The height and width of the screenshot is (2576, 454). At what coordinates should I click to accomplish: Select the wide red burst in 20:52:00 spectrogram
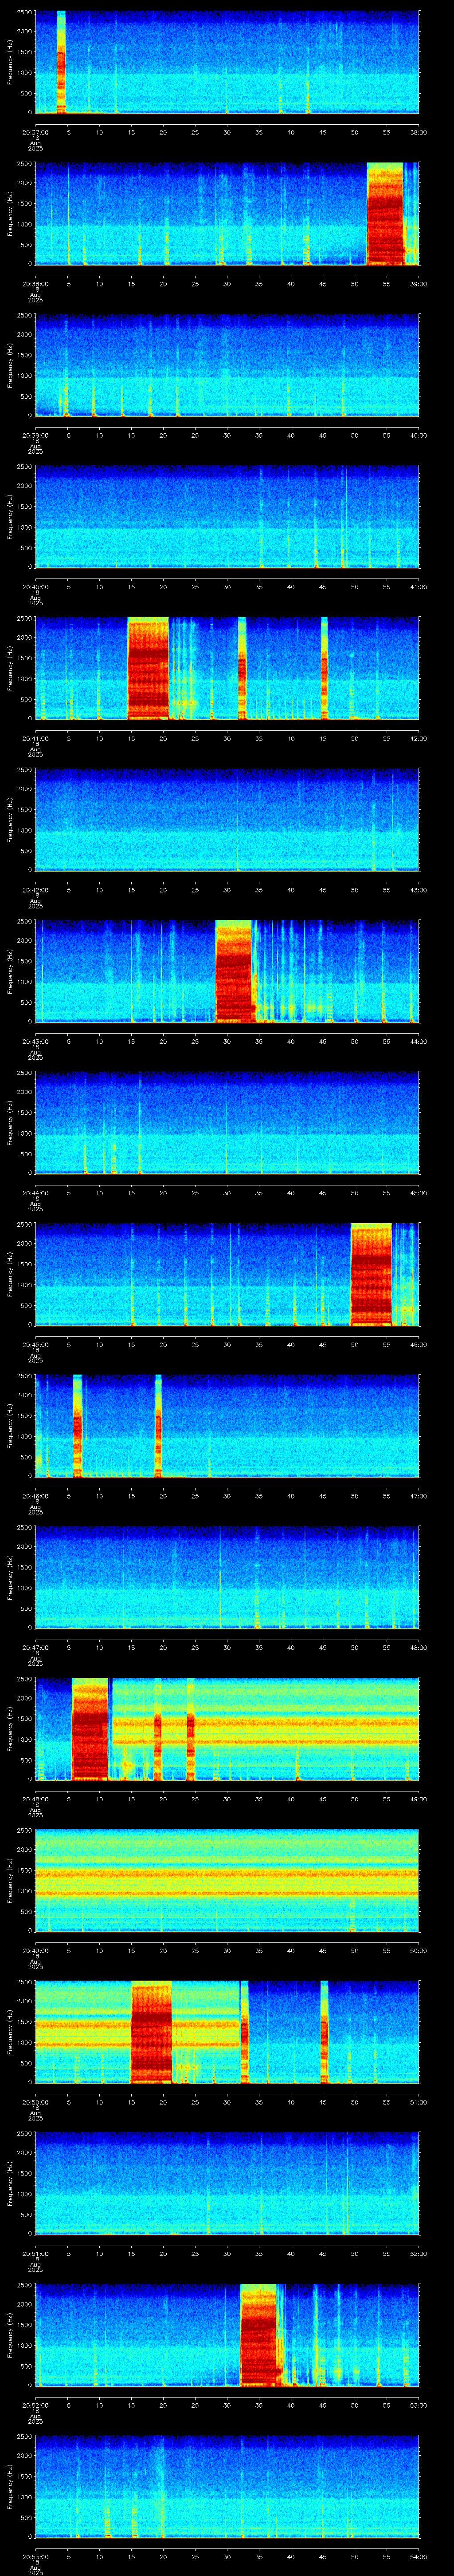tap(258, 2335)
